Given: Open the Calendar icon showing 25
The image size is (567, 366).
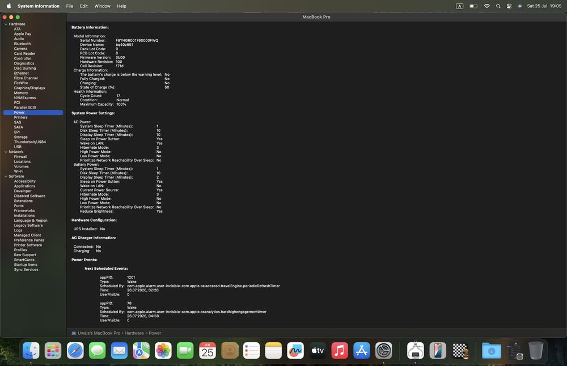Looking at the screenshot, I should pyautogui.click(x=208, y=351).
